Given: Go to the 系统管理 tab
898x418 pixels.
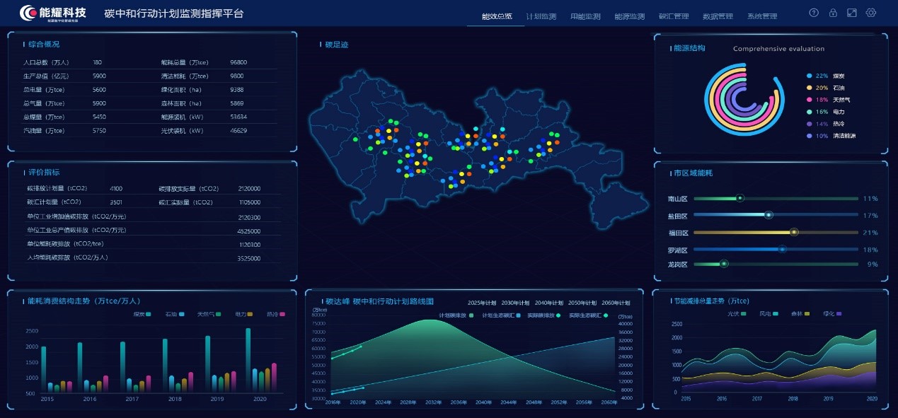Looking at the screenshot, I should click(761, 16).
